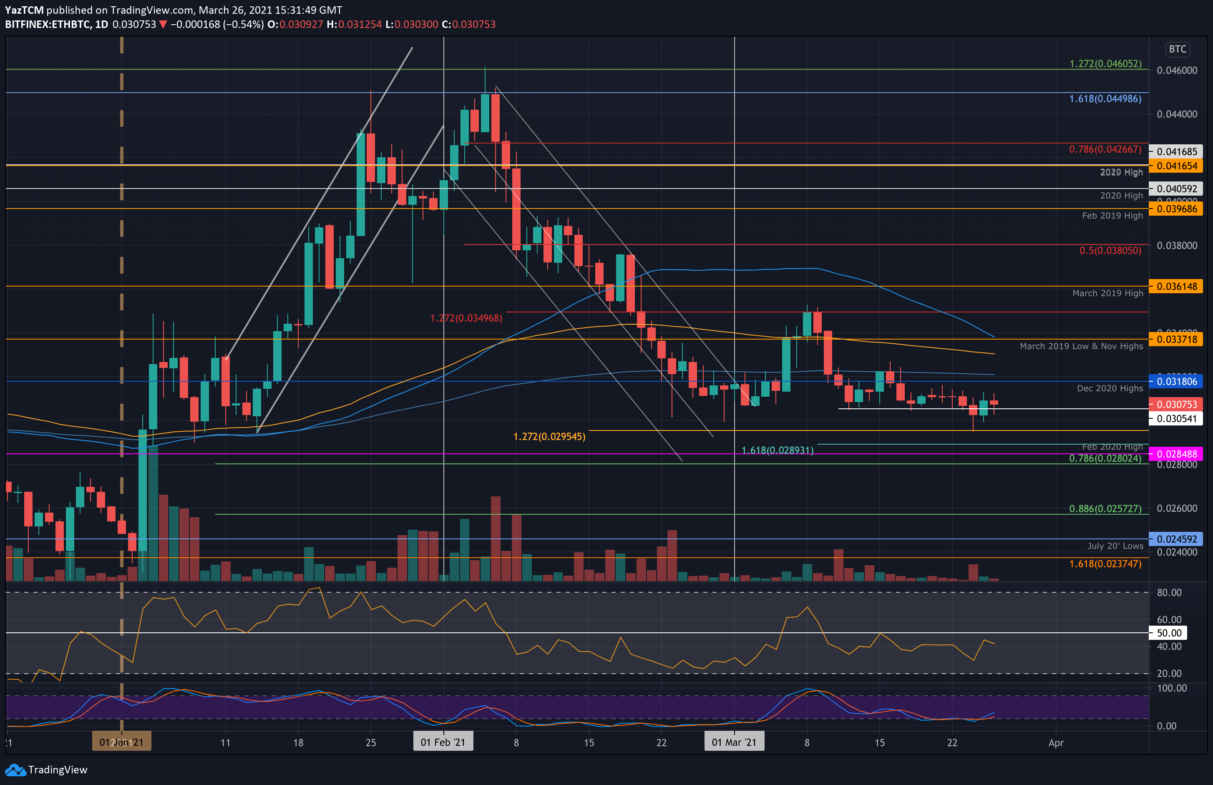The width and height of the screenshot is (1213, 785).
Task: Select the 0.041654 orange price label
Action: 1176,166
